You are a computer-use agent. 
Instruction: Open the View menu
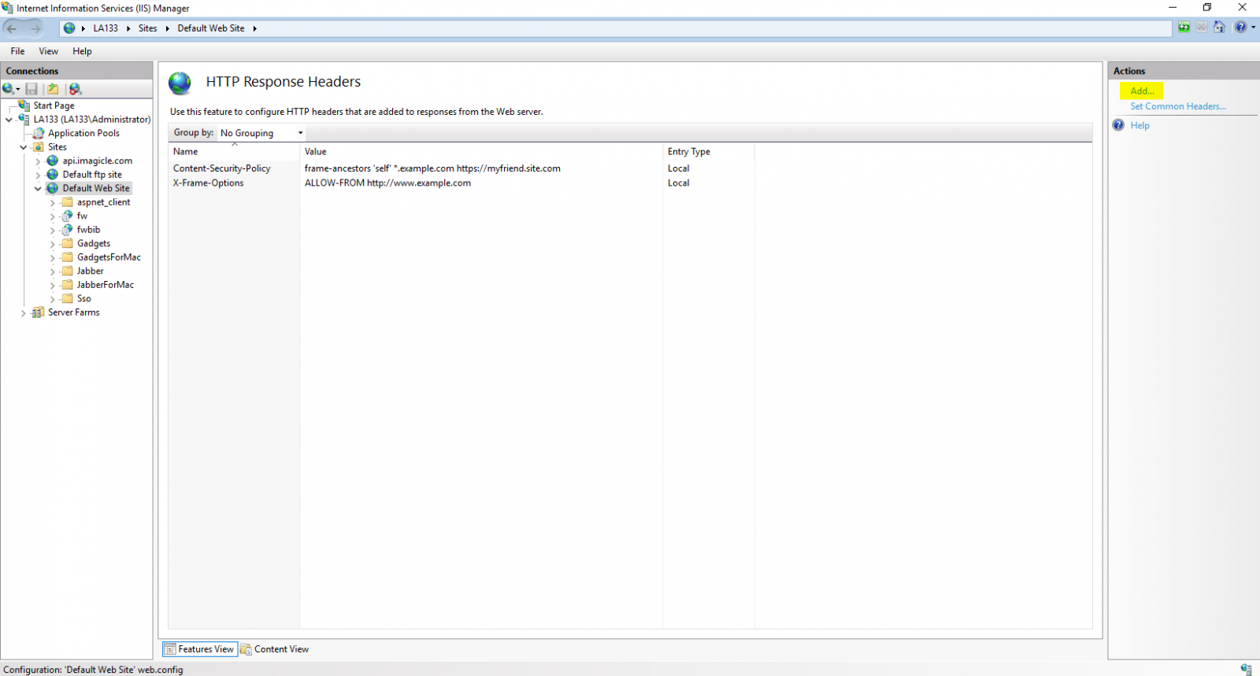[48, 51]
